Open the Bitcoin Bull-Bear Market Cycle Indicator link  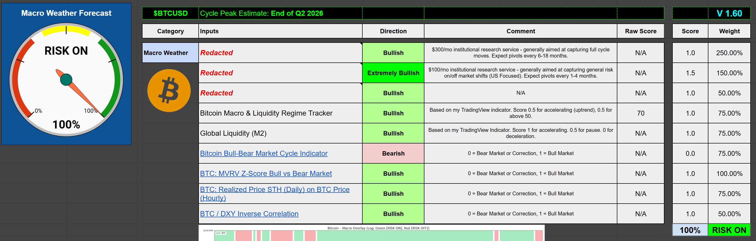coord(264,154)
